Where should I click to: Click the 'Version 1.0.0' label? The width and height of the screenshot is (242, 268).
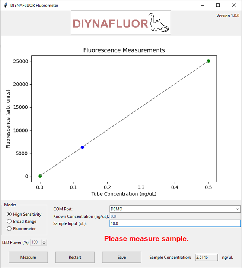click(x=228, y=16)
